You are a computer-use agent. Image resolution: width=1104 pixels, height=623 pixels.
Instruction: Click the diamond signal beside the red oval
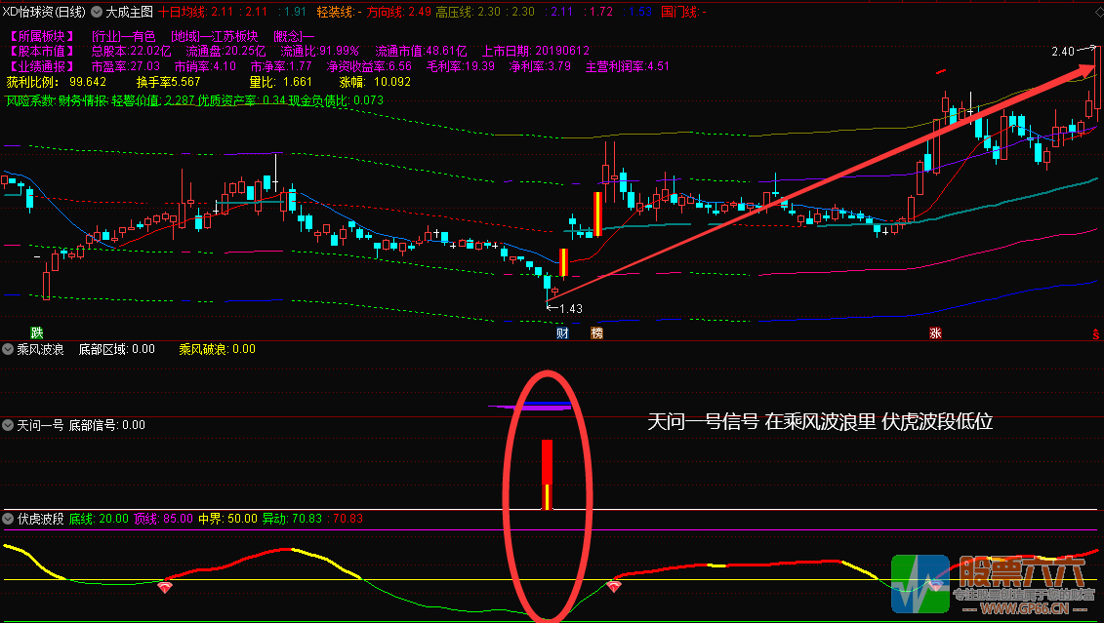613,586
